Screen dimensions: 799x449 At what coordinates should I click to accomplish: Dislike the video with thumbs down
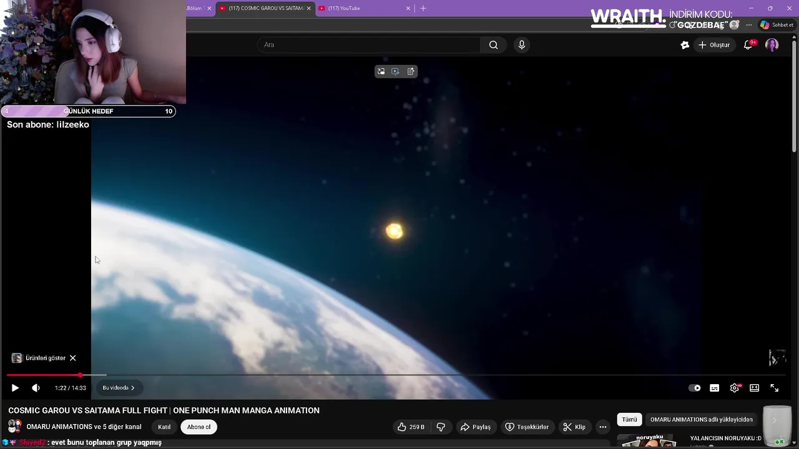pyautogui.click(x=441, y=427)
